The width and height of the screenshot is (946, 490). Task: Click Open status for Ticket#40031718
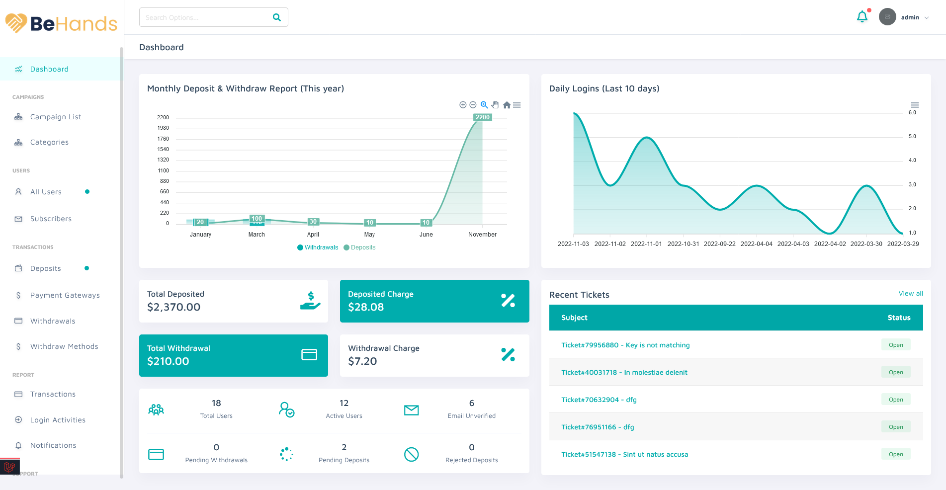896,372
